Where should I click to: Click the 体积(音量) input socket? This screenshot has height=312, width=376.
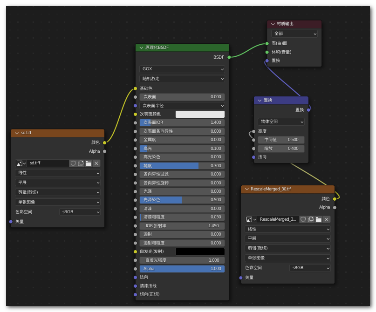pyautogui.click(x=267, y=52)
